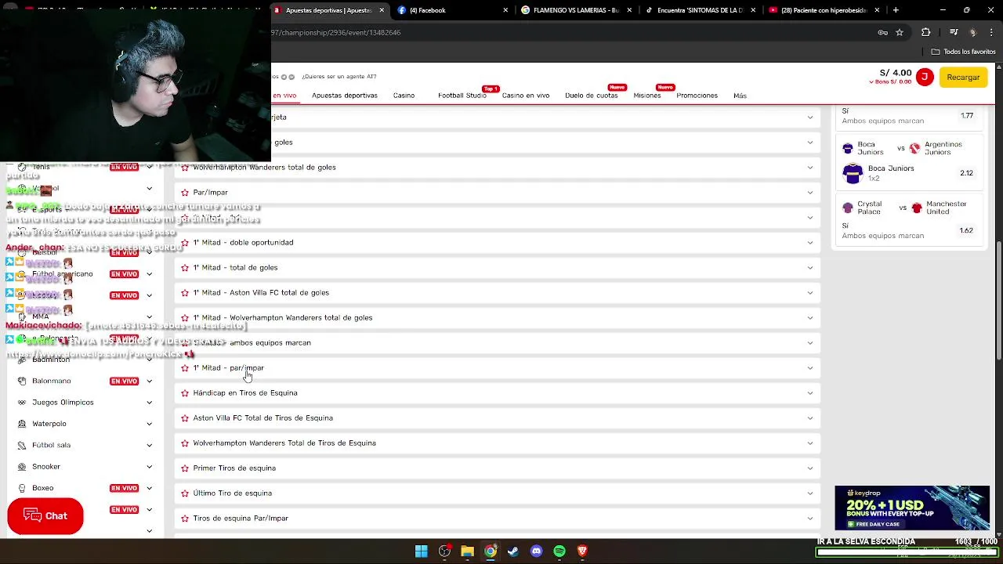Open the Más navigation link
The height and width of the screenshot is (564, 1003).
[740, 96]
